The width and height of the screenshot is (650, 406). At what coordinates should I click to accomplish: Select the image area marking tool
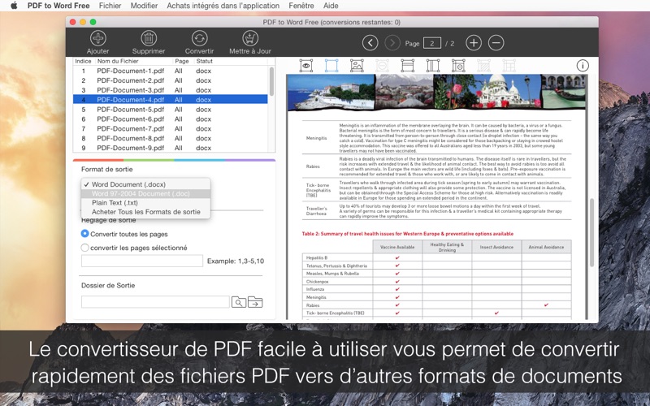pos(357,66)
